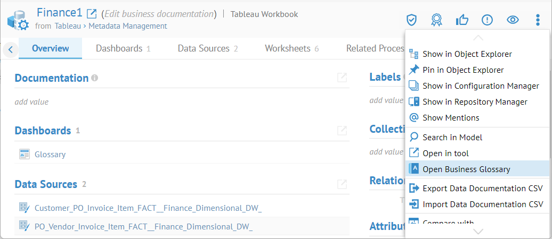Select Open Business Glossary menu entry
Viewport: 552px width, 239px height.
[466, 169]
